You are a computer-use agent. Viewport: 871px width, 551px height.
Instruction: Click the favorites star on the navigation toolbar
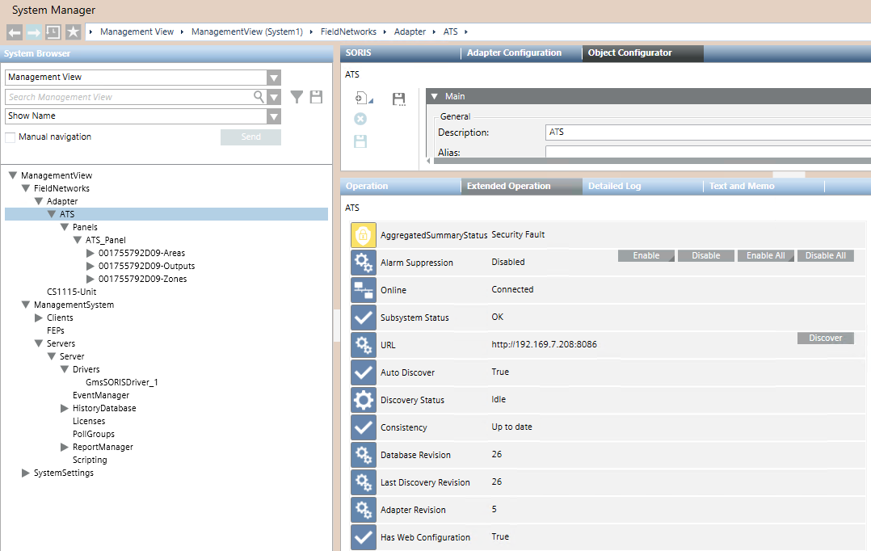click(x=71, y=32)
